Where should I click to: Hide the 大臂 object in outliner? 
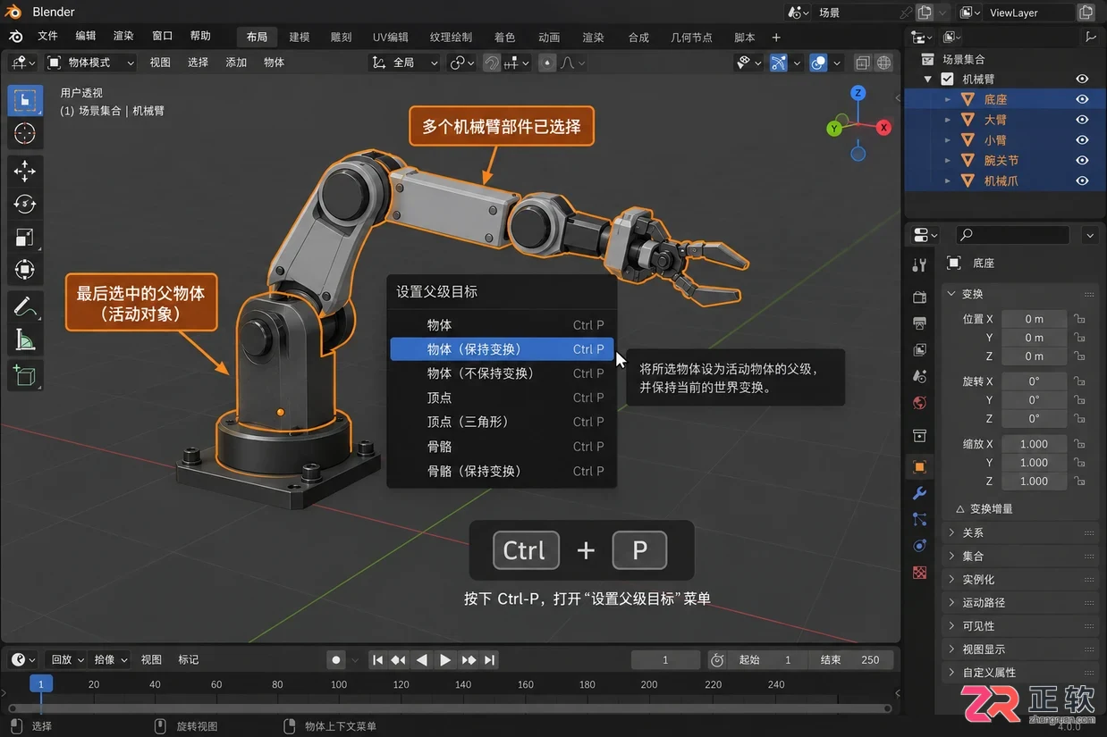click(1082, 120)
